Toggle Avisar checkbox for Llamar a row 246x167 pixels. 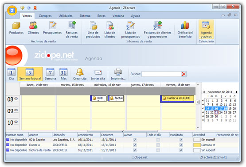click(135, 145)
